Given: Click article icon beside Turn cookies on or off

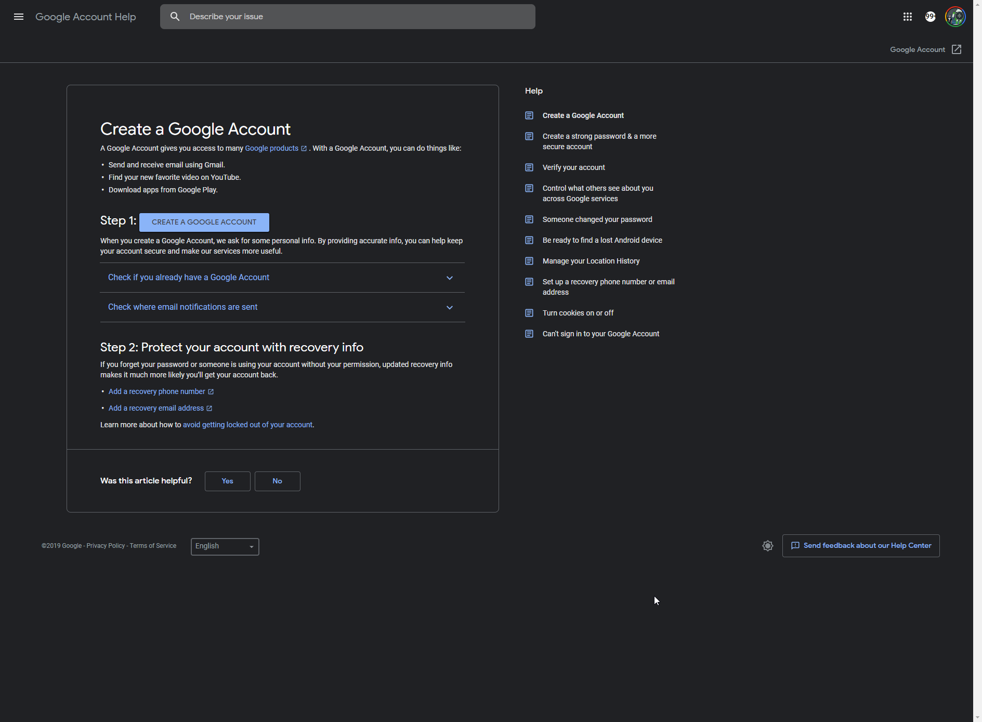Looking at the screenshot, I should click(529, 313).
